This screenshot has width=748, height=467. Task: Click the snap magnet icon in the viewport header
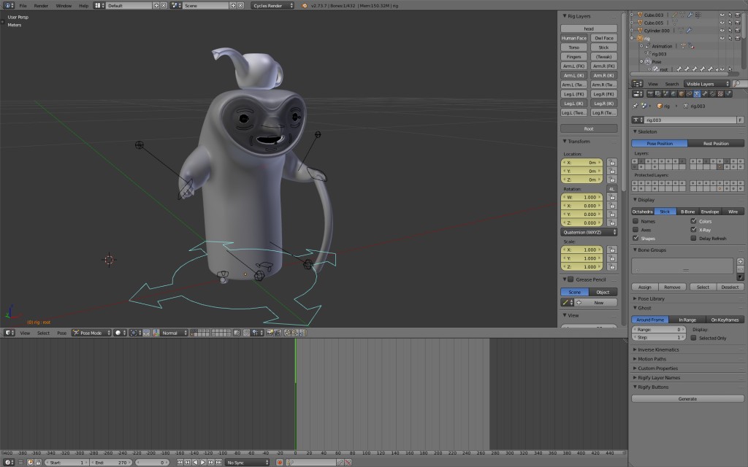[246, 333]
